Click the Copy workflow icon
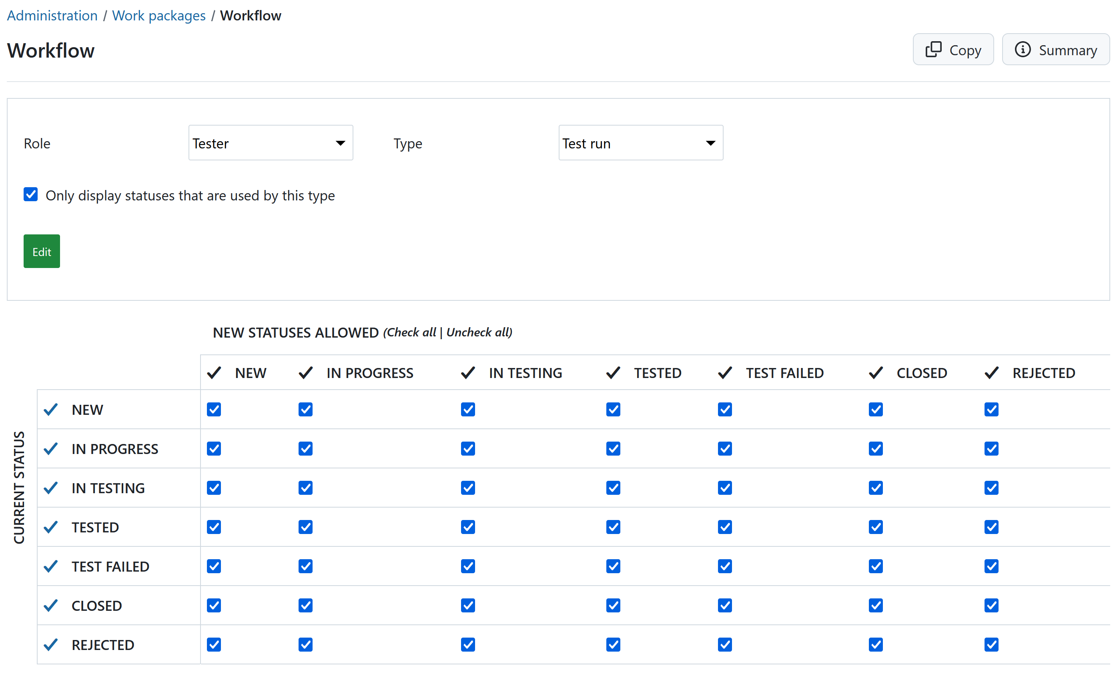The height and width of the screenshot is (674, 1115). (934, 49)
